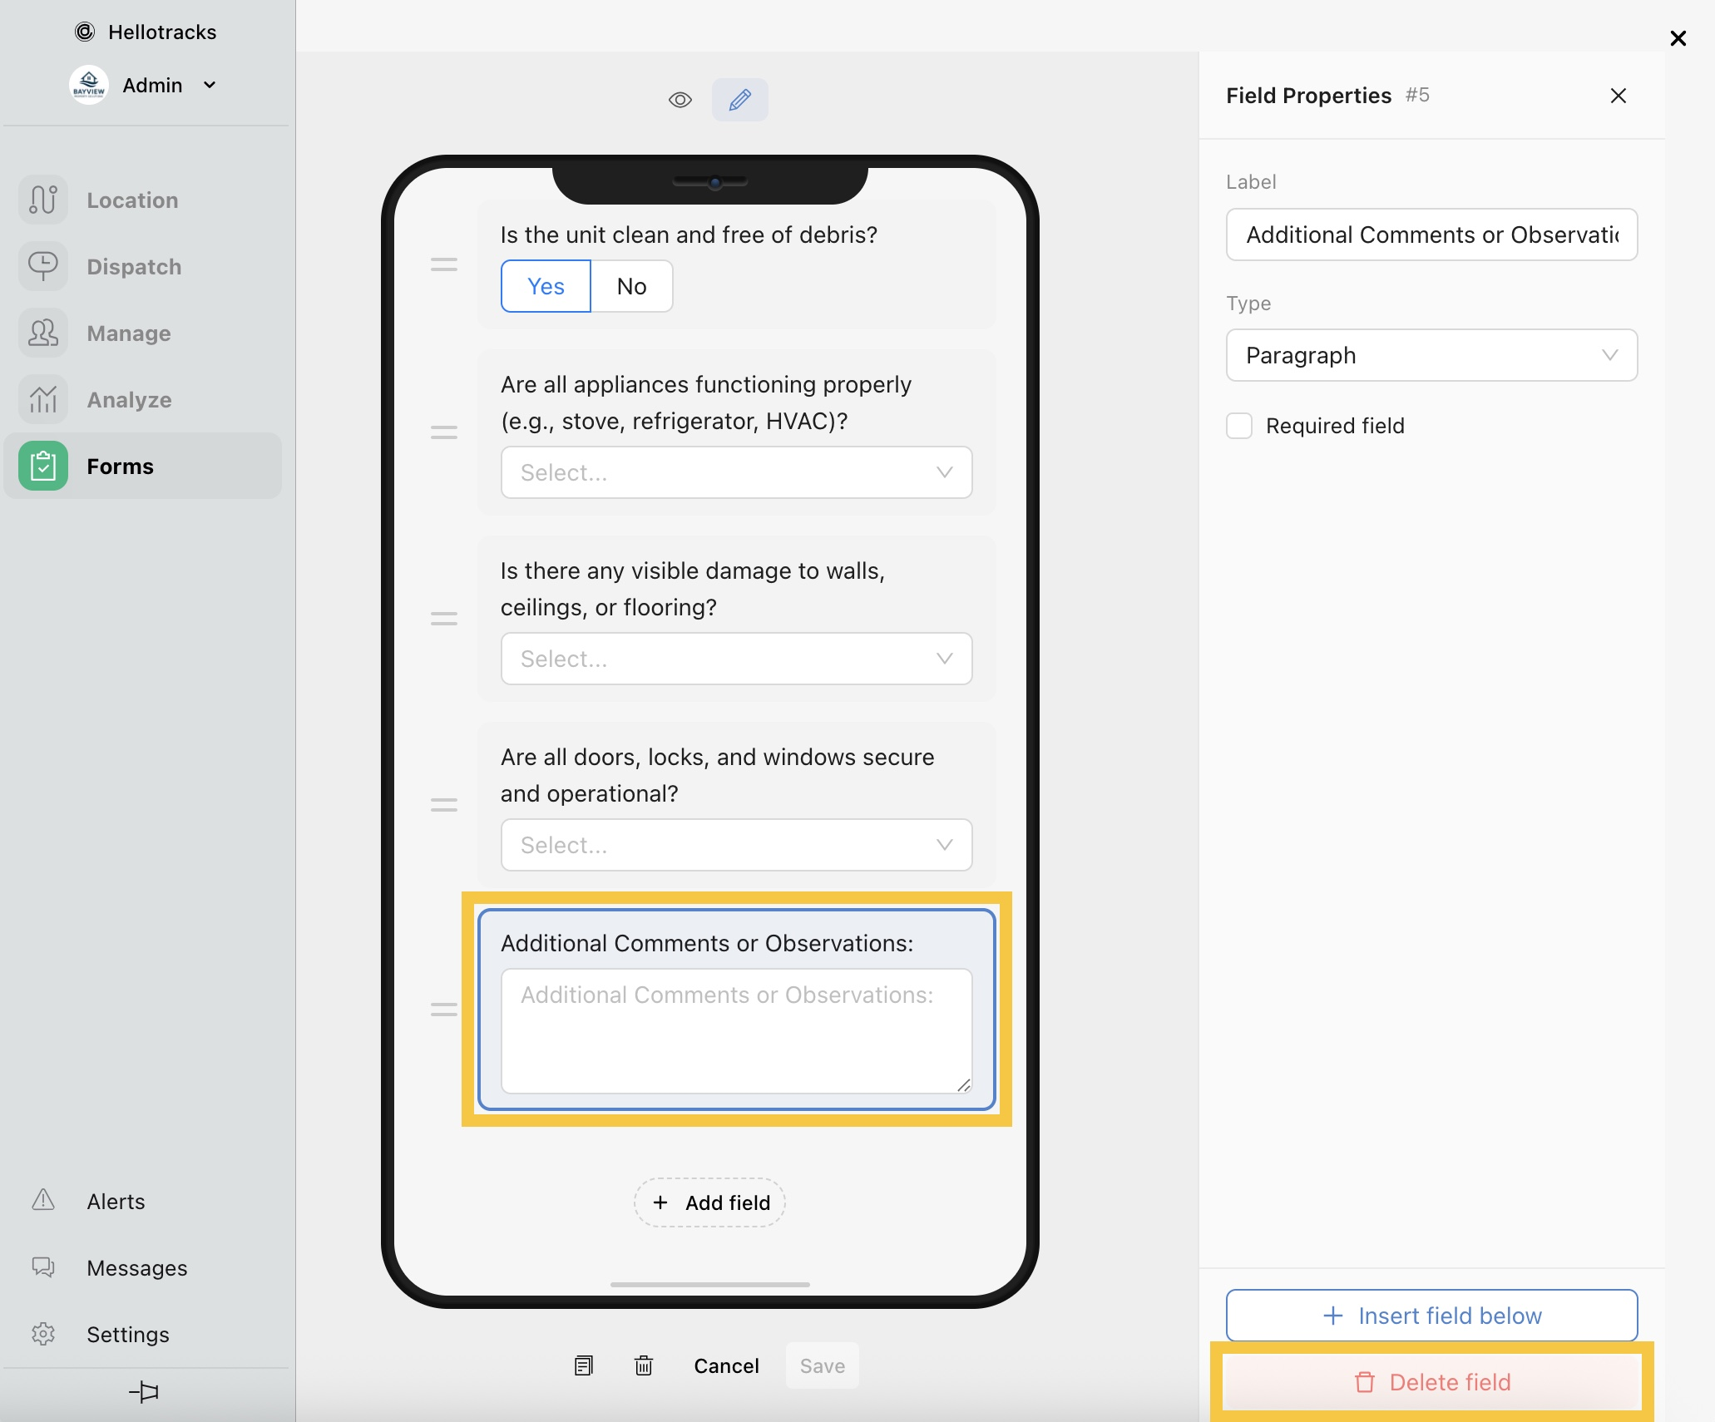Select No for unit clean question
This screenshot has width=1715, height=1422.
[631, 286]
